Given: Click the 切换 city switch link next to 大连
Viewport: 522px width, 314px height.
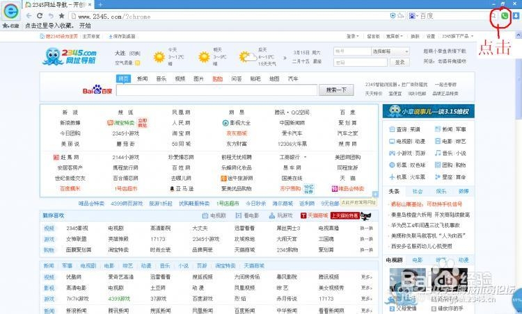Looking at the screenshot, I should pyautogui.click(x=134, y=53).
